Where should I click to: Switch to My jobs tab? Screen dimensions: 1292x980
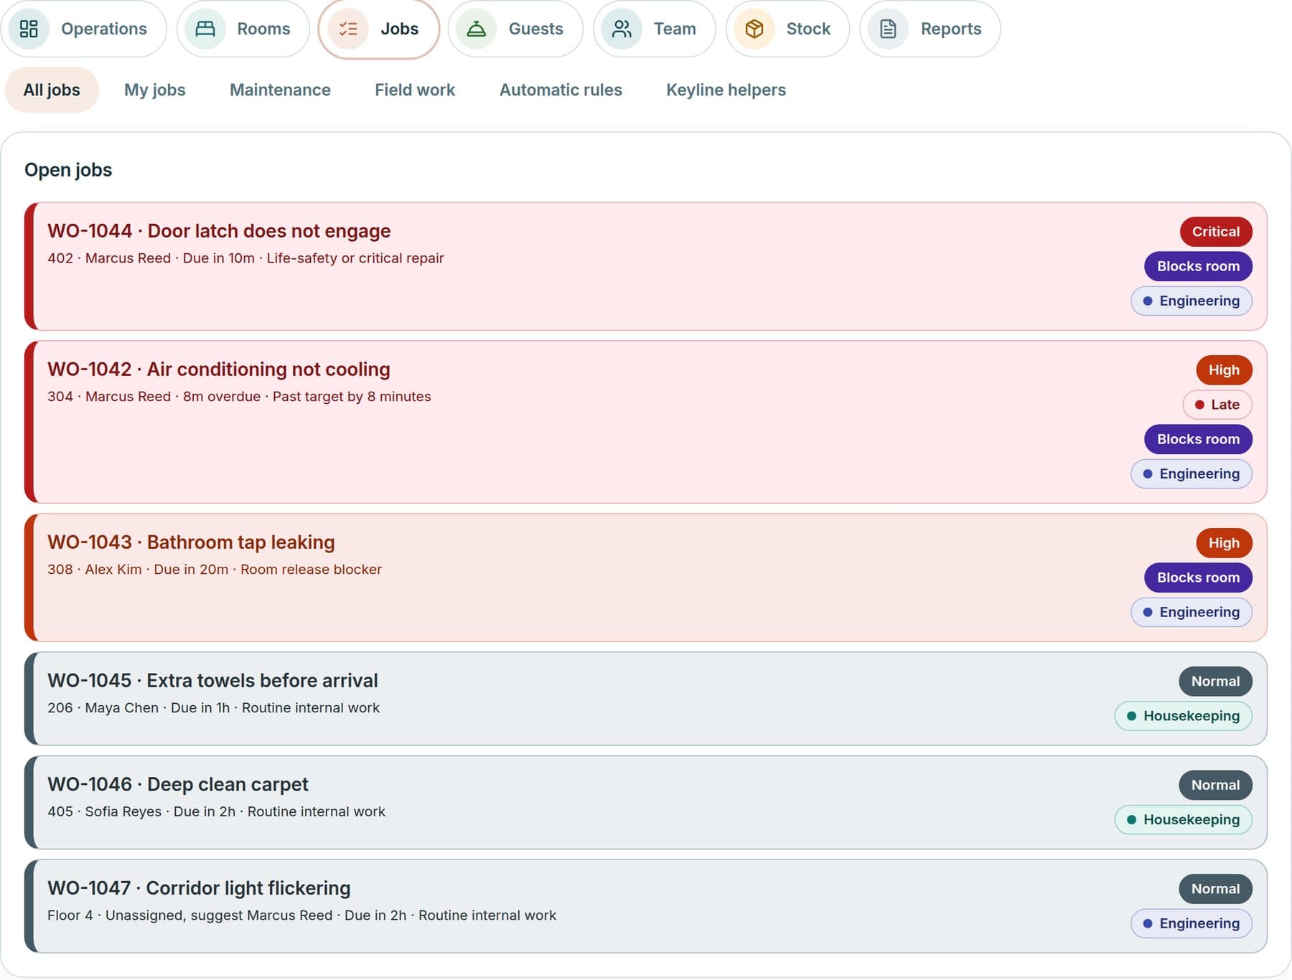pos(155,90)
